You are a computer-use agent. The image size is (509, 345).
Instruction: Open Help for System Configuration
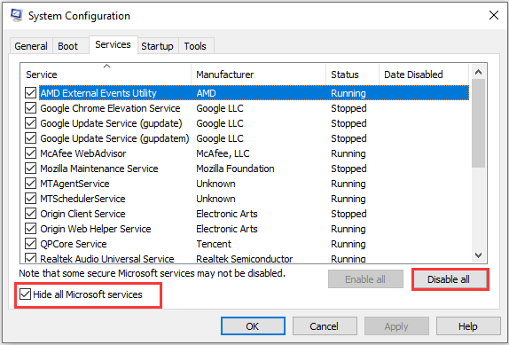click(468, 326)
